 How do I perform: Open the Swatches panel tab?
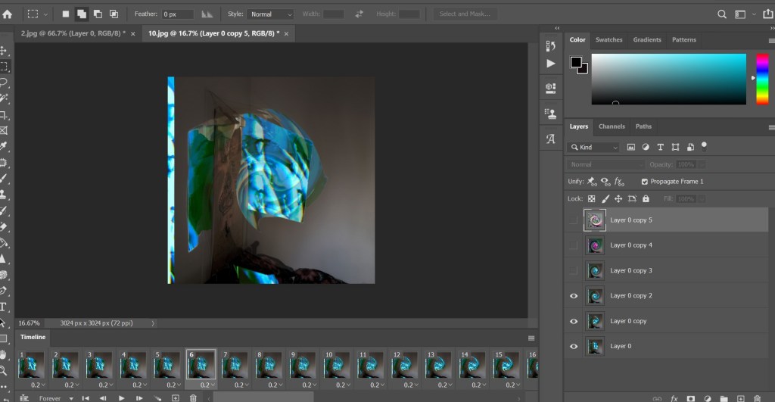(608, 39)
